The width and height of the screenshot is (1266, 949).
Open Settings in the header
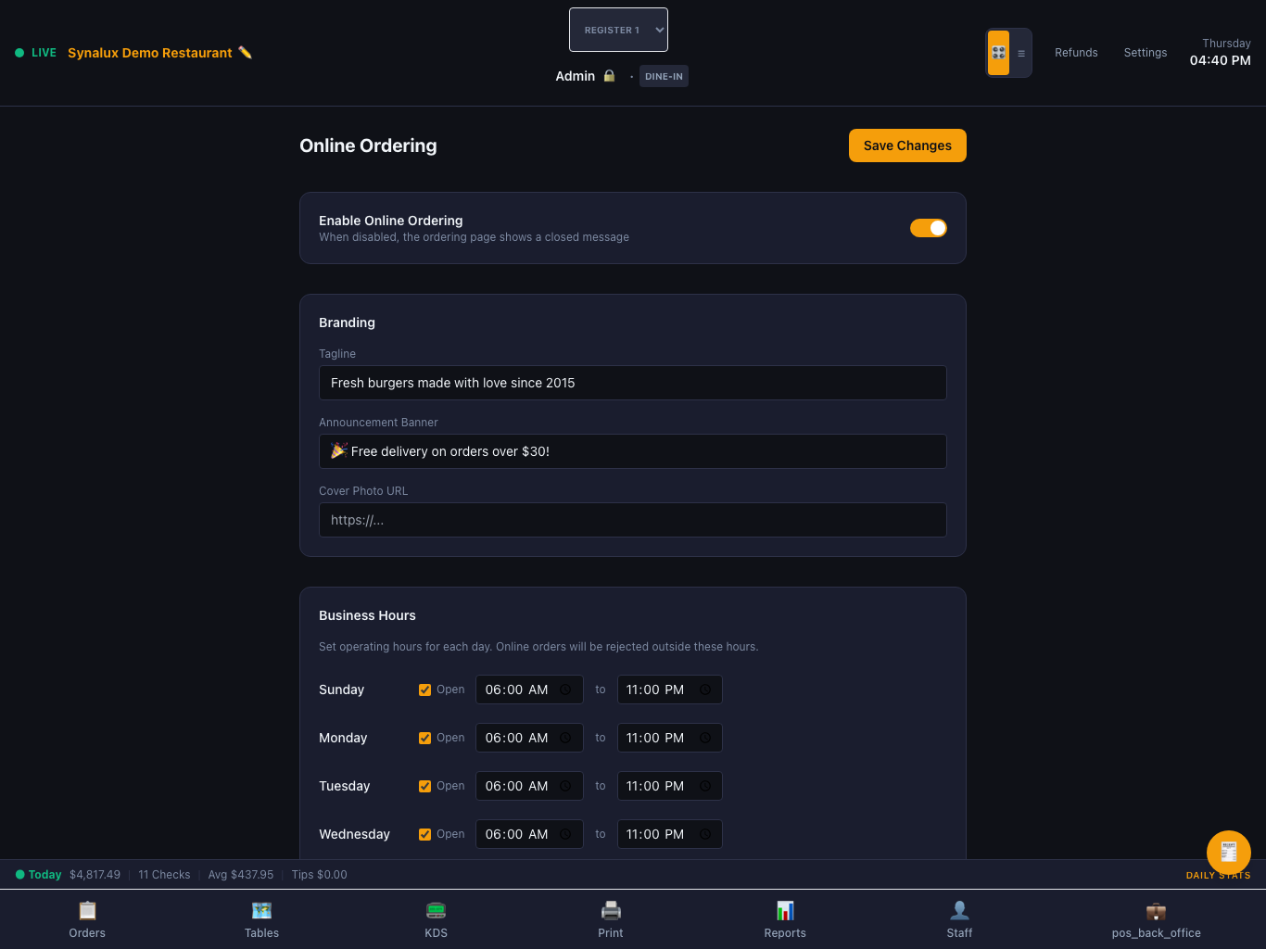1146,53
